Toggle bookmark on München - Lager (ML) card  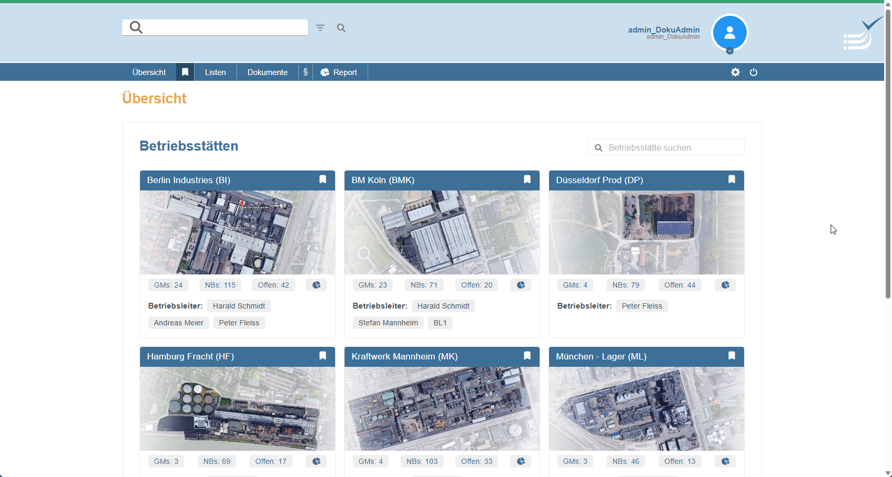[x=732, y=356]
